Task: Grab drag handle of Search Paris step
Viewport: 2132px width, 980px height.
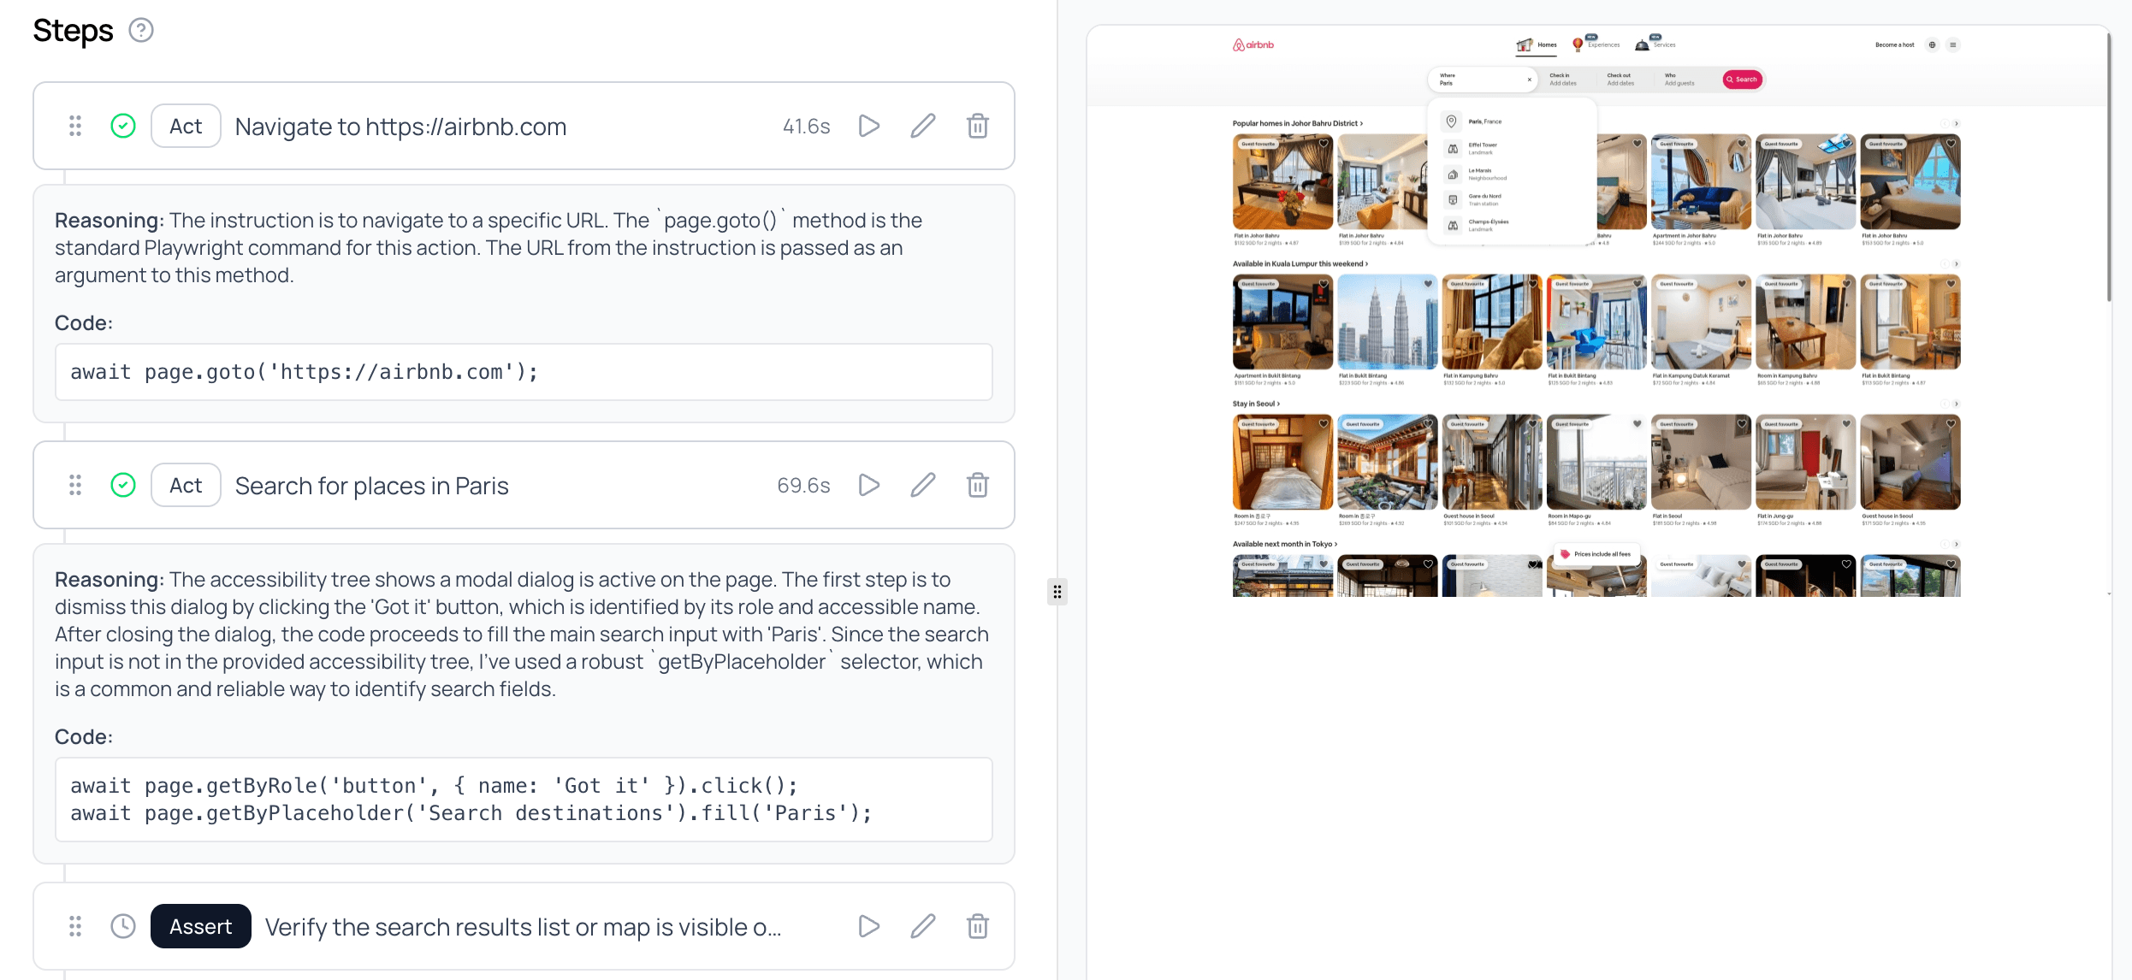Action: click(x=75, y=486)
